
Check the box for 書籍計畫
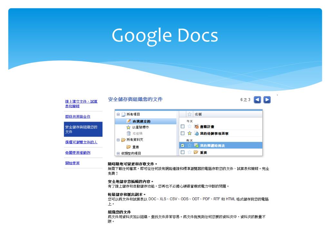[x=182, y=126]
